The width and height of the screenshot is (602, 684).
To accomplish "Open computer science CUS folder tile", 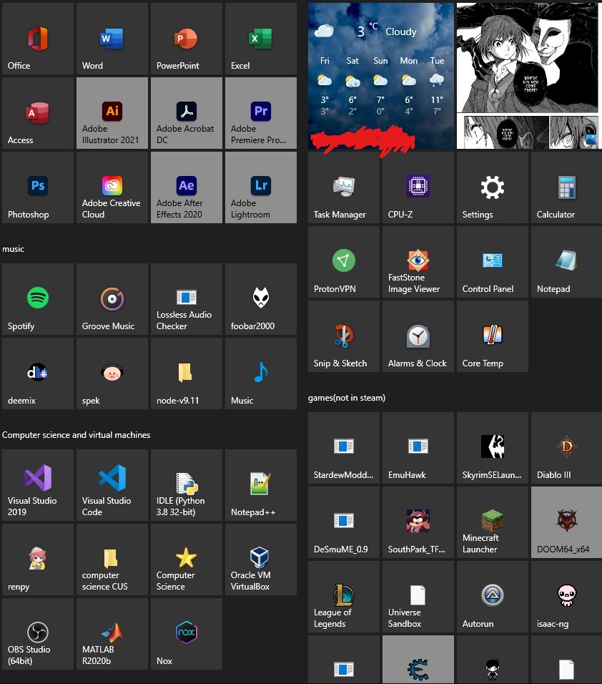I will (x=112, y=560).
